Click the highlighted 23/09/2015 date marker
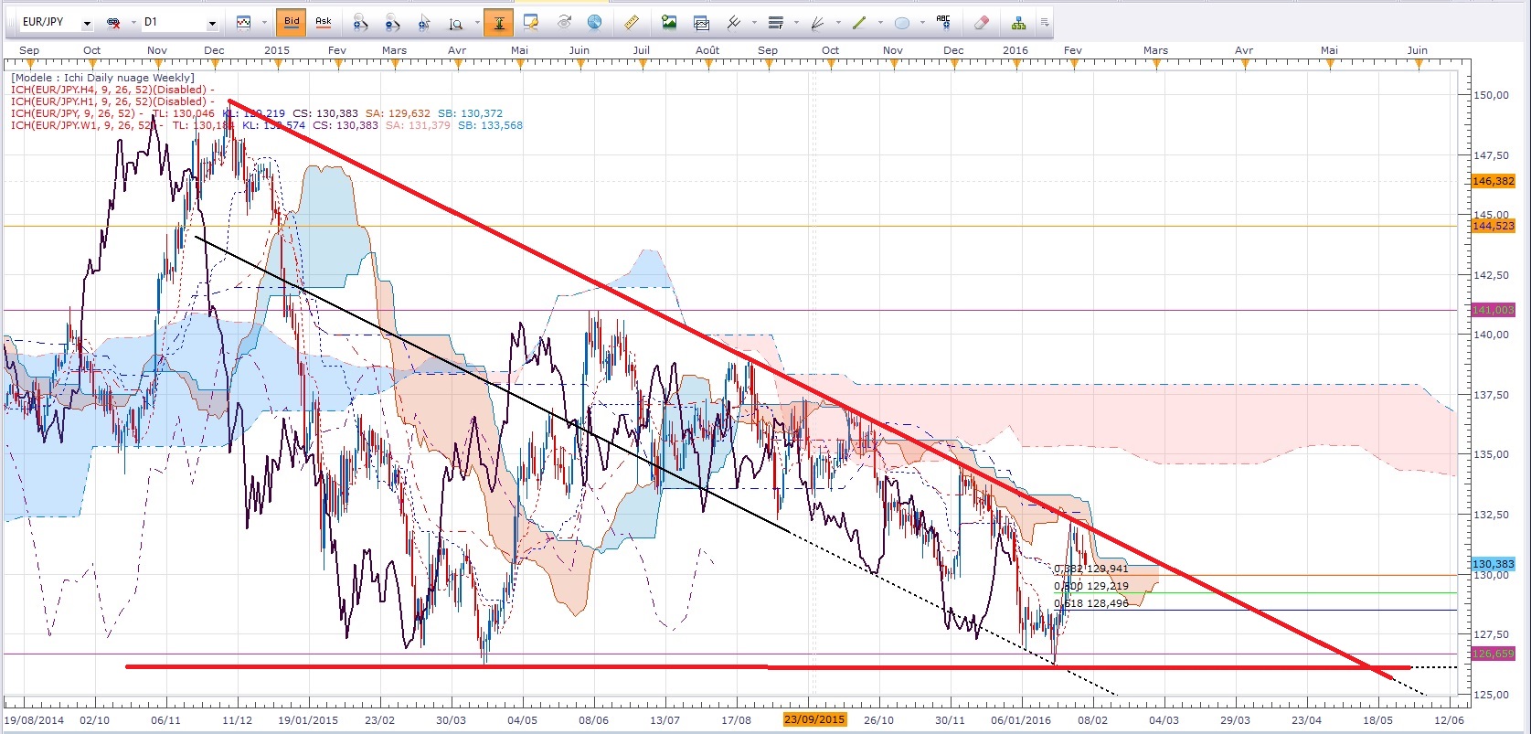Screen dimensions: 1531x734 [815, 719]
